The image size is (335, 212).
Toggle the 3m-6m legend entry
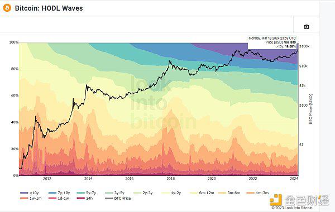point(229,193)
